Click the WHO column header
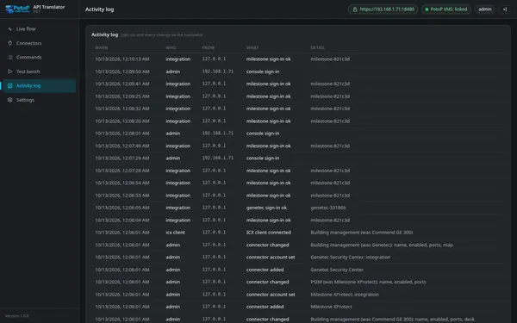The image size is (517, 323). (x=171, y=47)
